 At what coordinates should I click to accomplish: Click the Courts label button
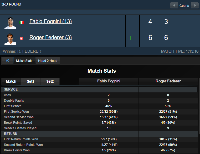[184, 6]
